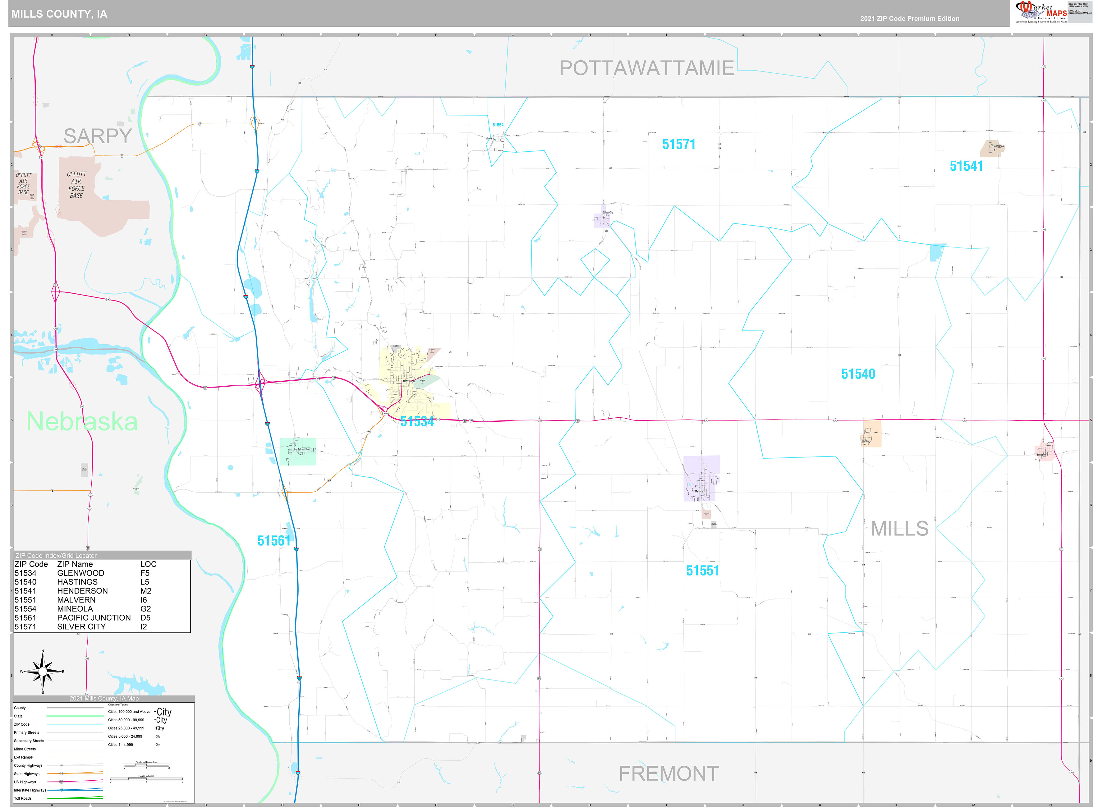Click the State Highways marker in legend
The height and width of the screenshot is (808, 1098).
tap(61, 773)
